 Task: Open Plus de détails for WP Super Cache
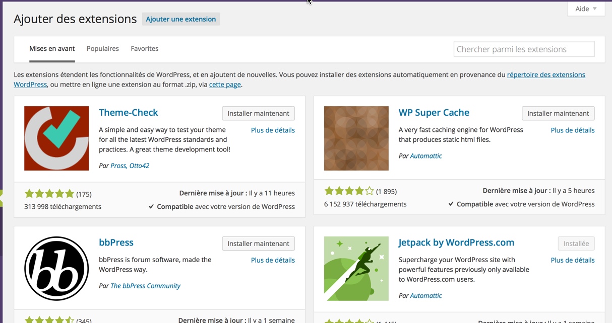click(573, 130)
